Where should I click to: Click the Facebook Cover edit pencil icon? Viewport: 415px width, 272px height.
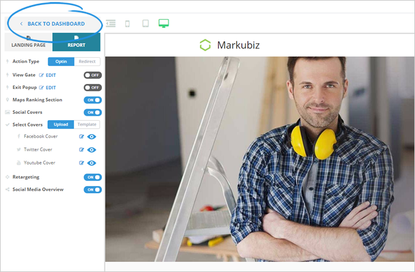tap(81, 137)
